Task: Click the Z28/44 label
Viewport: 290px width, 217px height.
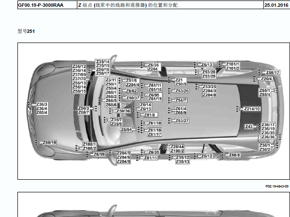Action: (x=177, y=147)
